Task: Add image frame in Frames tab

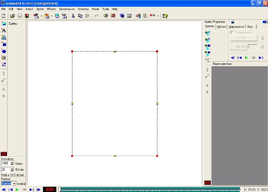Action: 208,33
